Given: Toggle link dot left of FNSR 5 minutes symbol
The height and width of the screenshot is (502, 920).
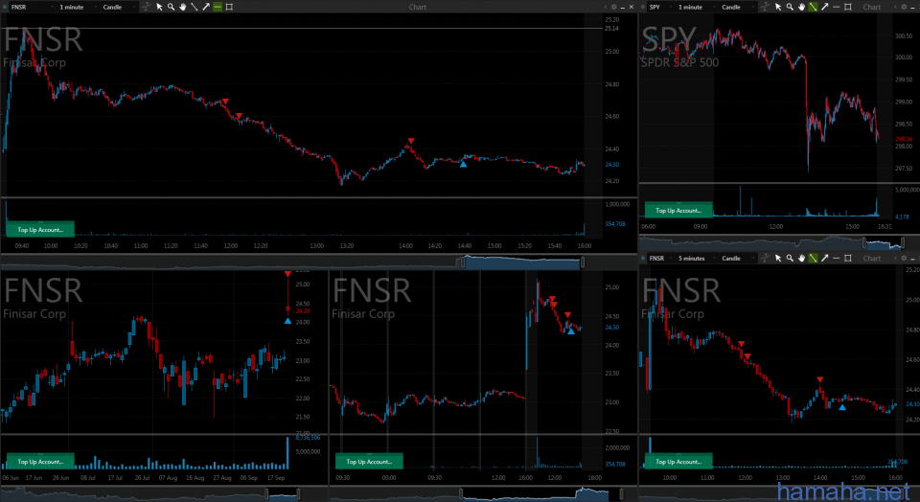Looking at the screenshot, I should [644, 258].
